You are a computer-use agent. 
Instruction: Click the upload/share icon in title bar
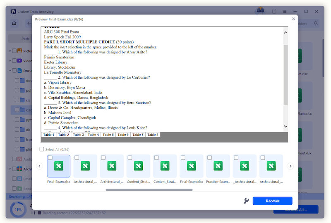pyautogui.click(x=274, y=12)
